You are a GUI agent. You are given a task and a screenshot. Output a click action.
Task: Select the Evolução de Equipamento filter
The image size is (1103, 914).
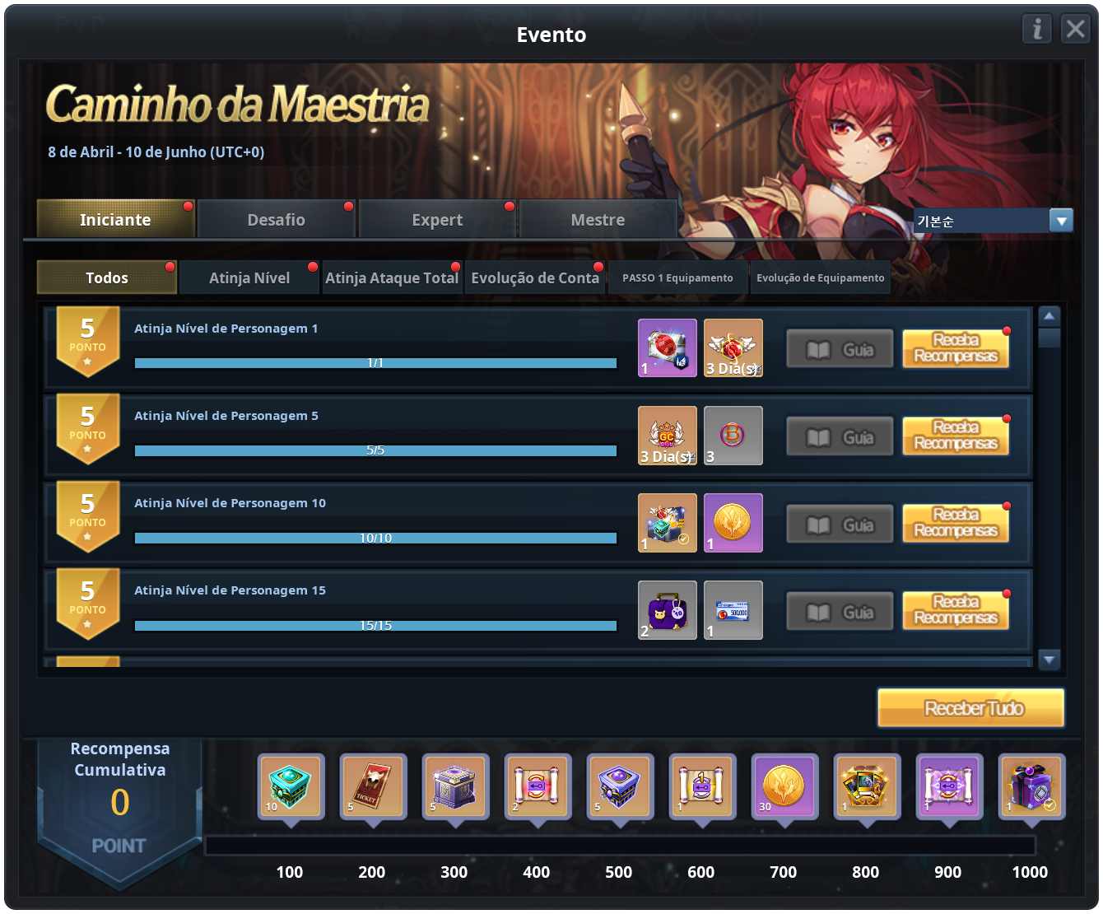[x=821, y=277]
